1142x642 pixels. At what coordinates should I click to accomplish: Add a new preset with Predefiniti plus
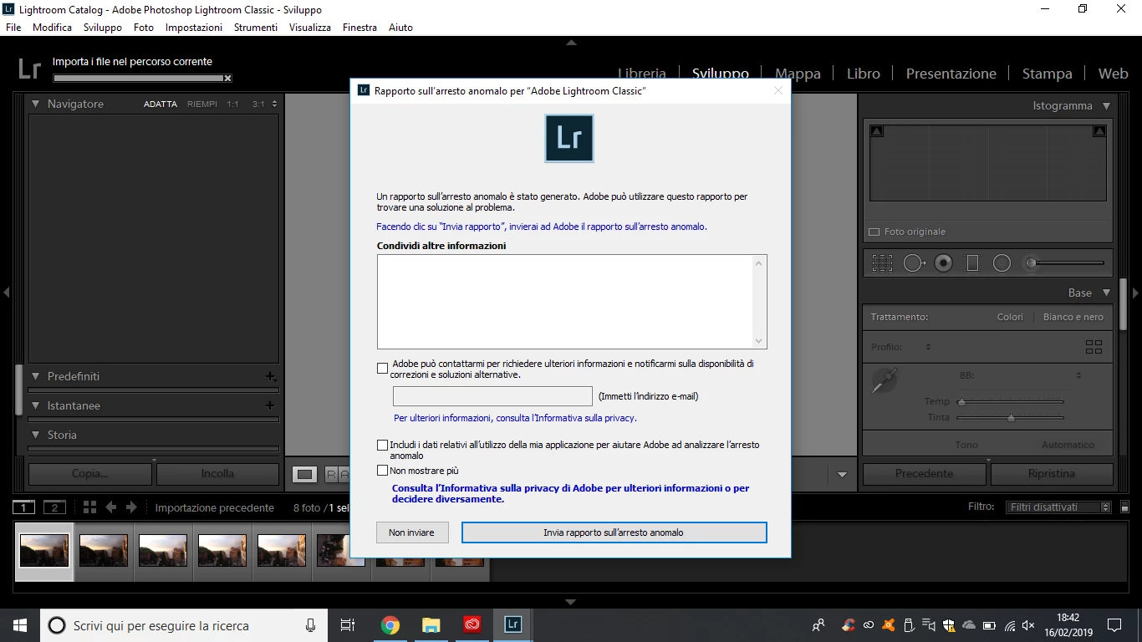pos(270,376)
